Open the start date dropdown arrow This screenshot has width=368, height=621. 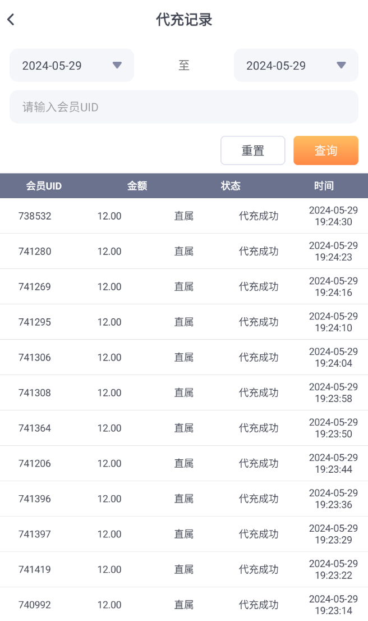click(x=117, y=65)
